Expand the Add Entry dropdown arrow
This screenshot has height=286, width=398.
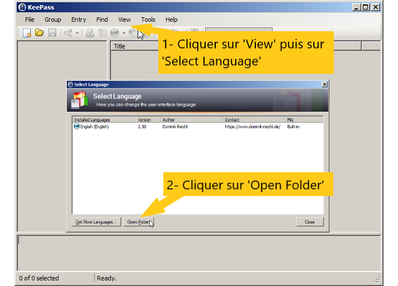77,33
